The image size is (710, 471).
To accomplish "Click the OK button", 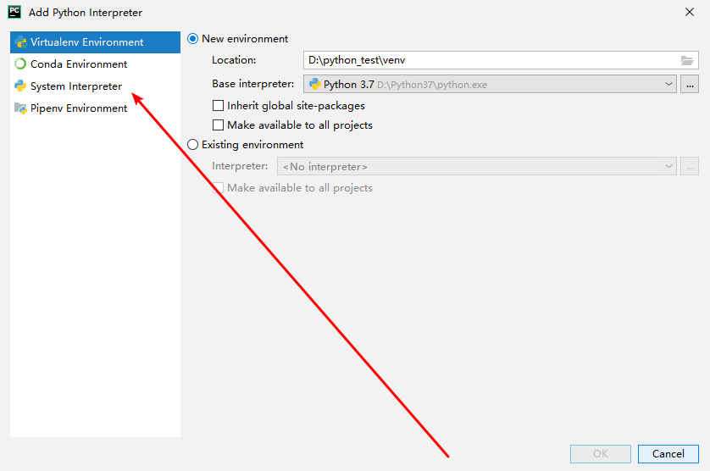I will point(601,454).
